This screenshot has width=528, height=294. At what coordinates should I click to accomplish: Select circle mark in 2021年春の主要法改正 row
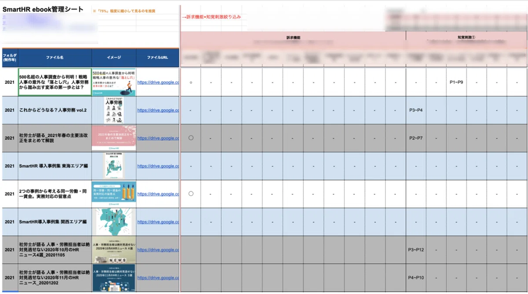(191, 138)
